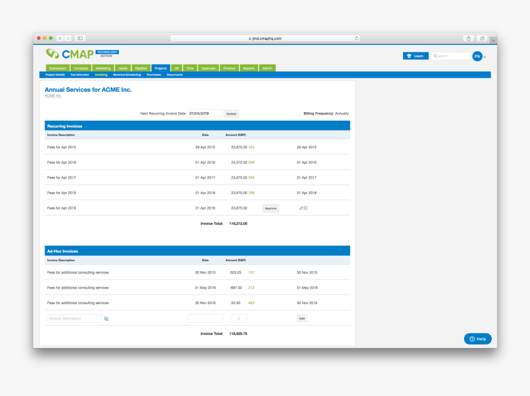The width and height of the screenshot is (530, 396).
Task: Delete Fees for Apr 2019 via delete icon
Action: pos(304,208)
